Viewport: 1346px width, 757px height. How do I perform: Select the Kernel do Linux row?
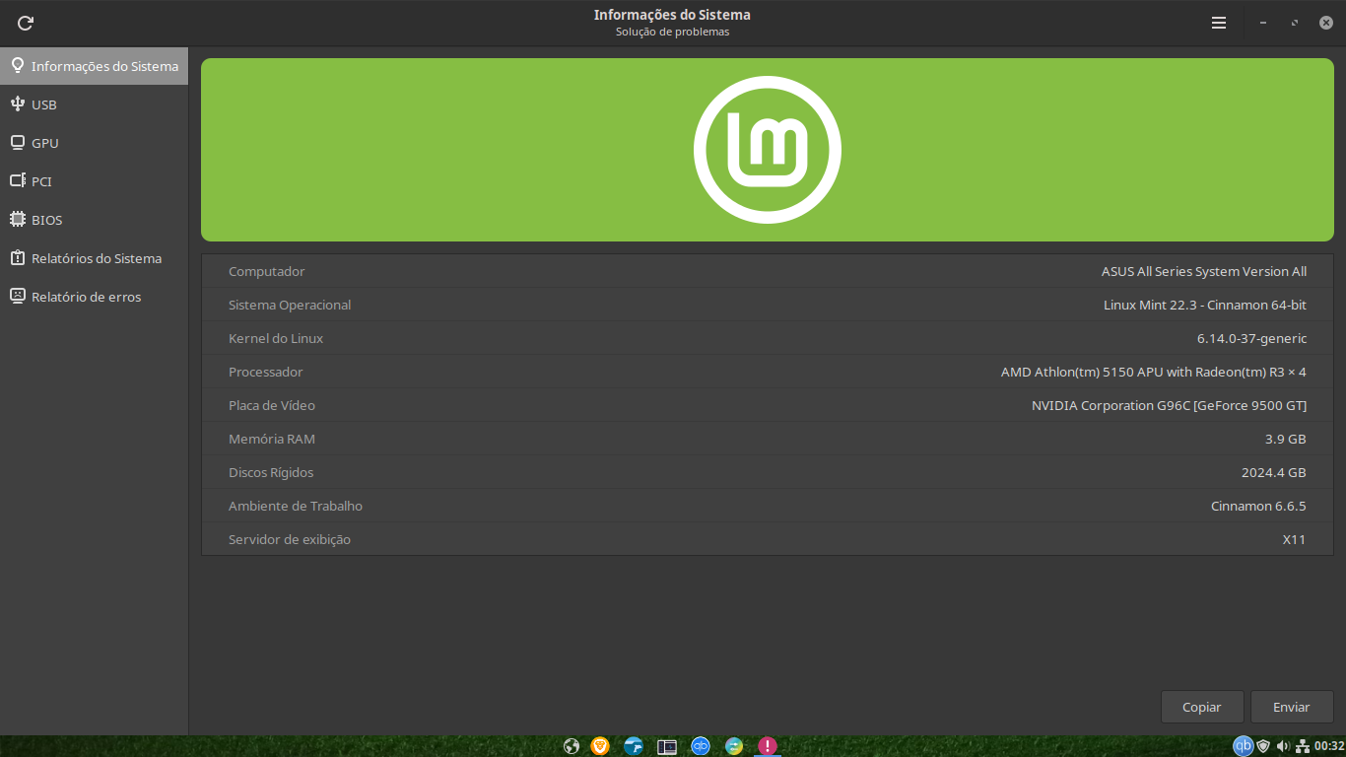pos(767,338)
